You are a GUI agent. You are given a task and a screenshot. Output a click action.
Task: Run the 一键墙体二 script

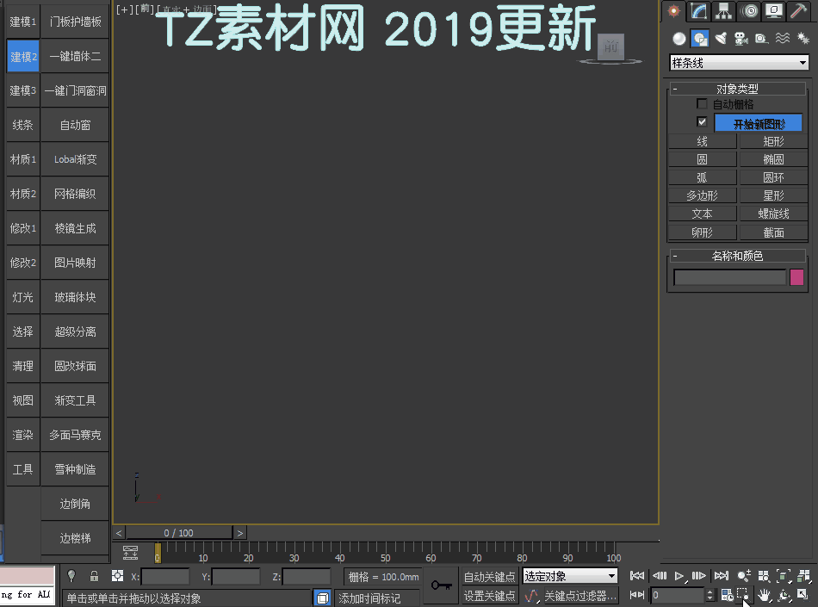[x=75, y=56]
